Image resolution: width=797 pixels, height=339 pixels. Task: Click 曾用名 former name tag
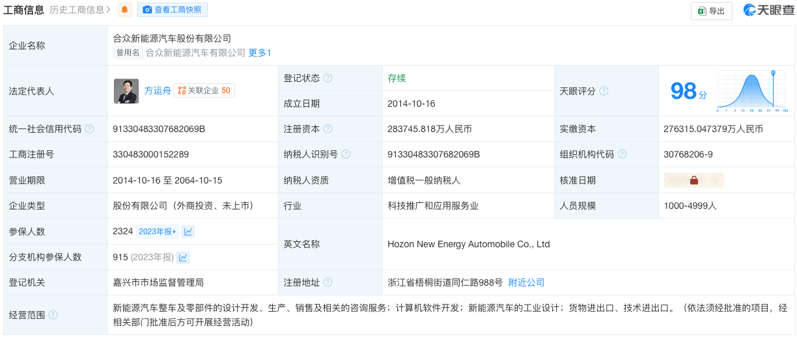click(128, 53)
